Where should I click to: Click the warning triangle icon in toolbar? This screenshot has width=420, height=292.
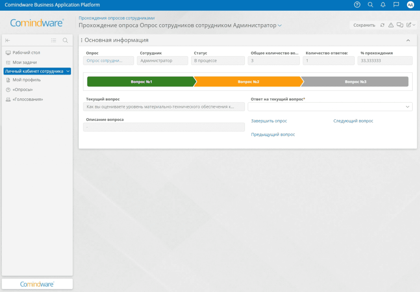click(x=391, y=25)
